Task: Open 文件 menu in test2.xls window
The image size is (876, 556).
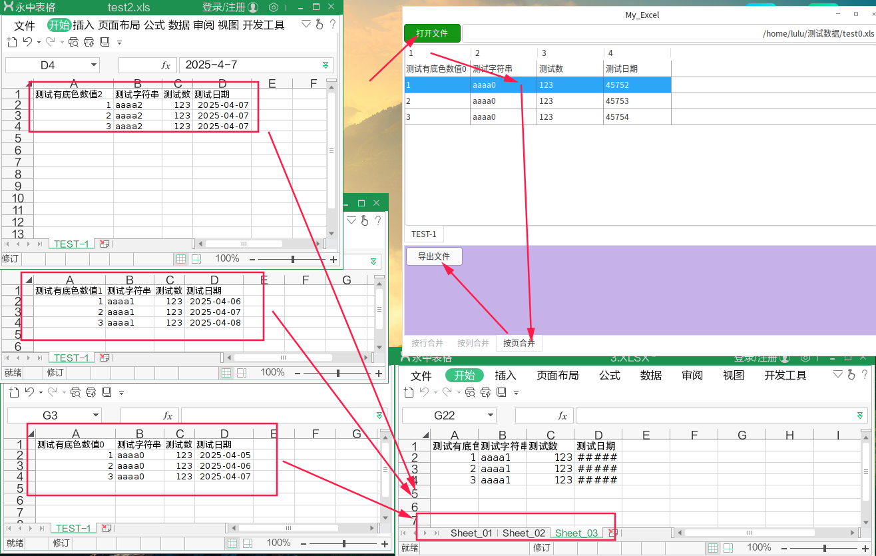Action: (x=25, y=25)
